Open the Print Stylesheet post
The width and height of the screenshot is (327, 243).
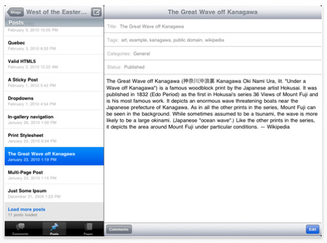click(x=54, y=138)
